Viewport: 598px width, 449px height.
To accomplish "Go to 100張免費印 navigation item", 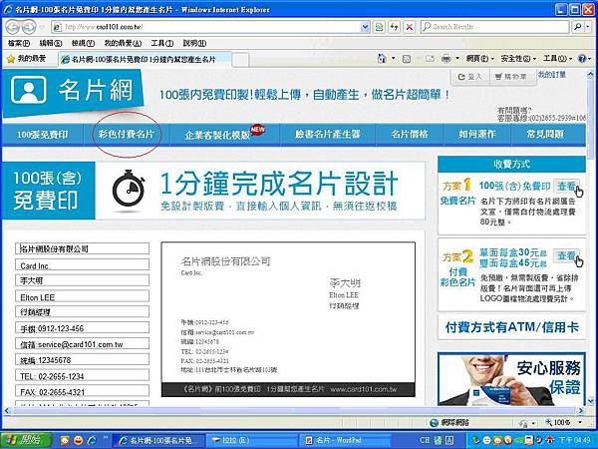I will pyautogui.click(x=42, y=135).
